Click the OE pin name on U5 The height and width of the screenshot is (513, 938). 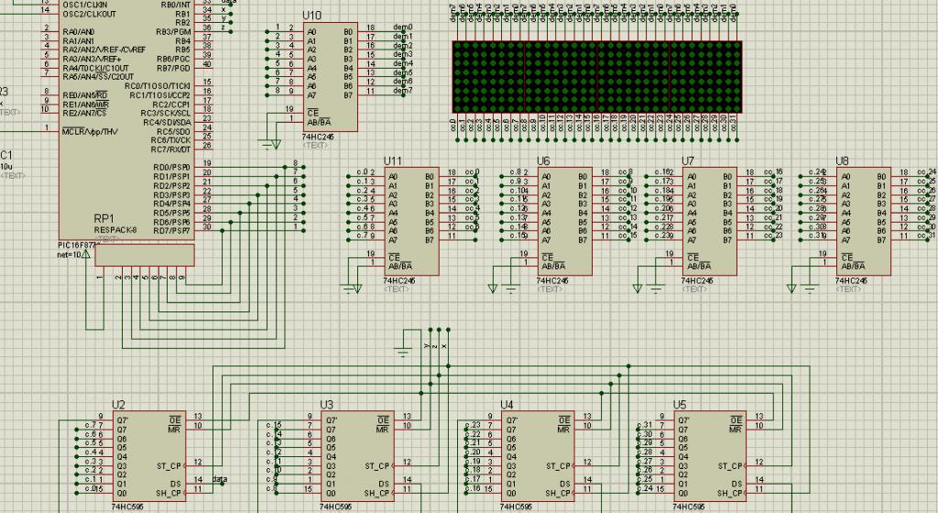tap(736, 420)
